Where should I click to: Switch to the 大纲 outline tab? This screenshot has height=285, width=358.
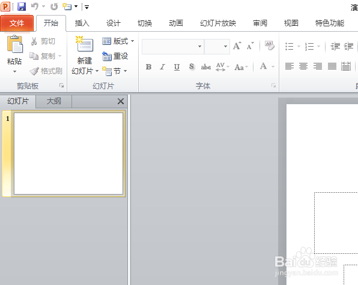point(54,101)
